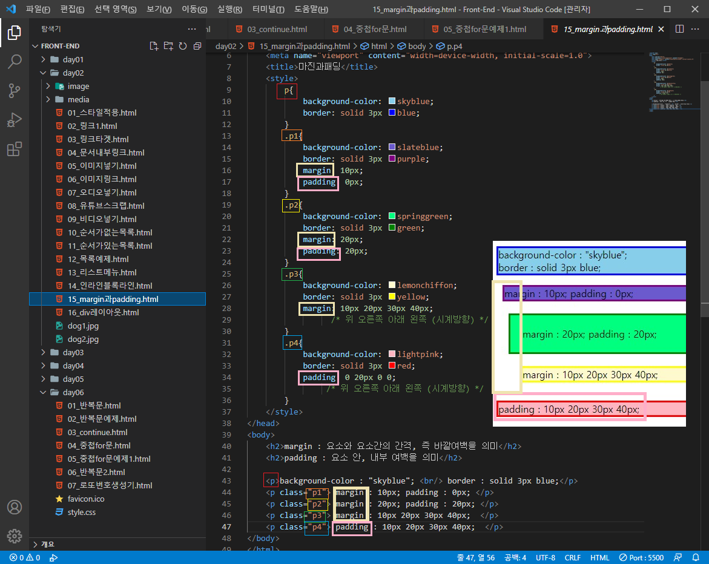The width and height of the screenshot is (709, 564).
Task: Open the 도움말(H) menu
Action: [x=311, y=9]
